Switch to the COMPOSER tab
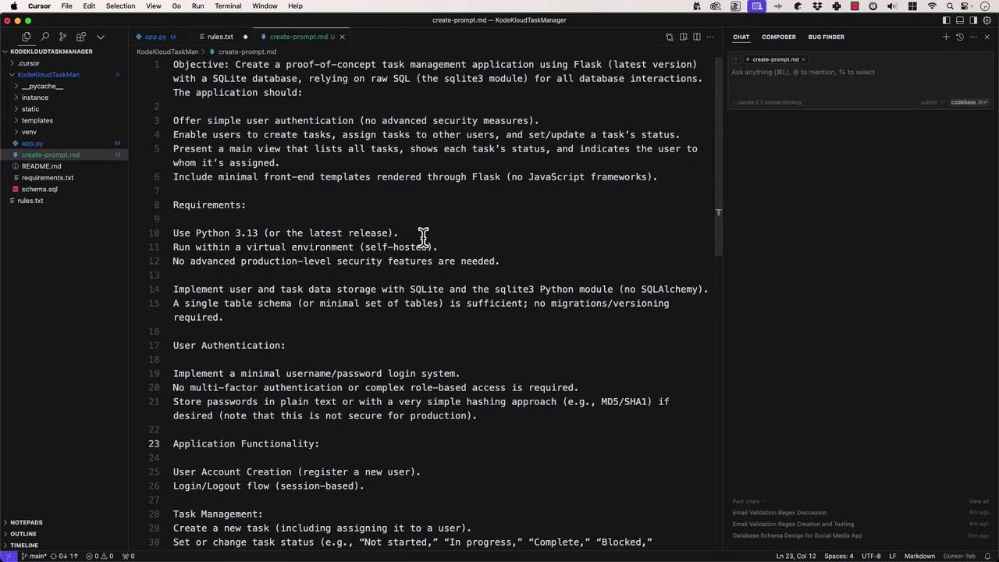This screenshot has height=562, width=999. coord(778,37)
